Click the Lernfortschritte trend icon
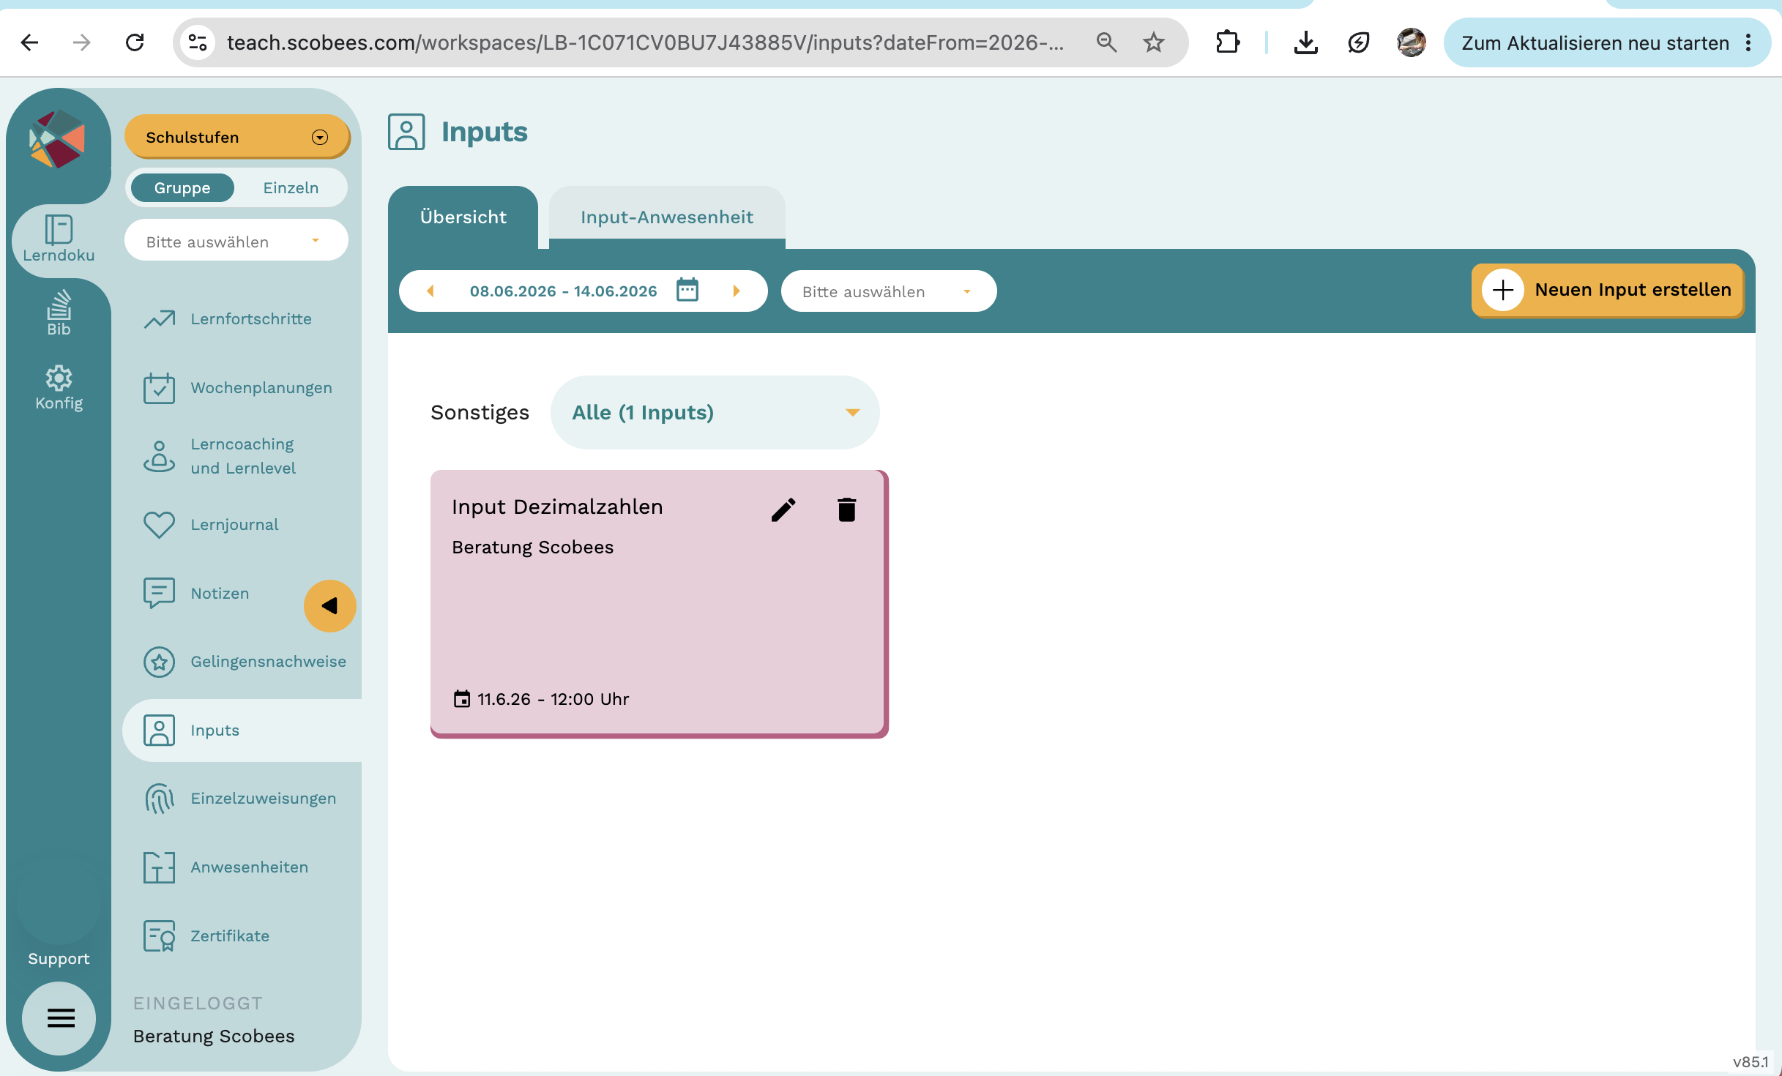The image size is (1782, 1076). pyautogui.click(x=159, y=319)
